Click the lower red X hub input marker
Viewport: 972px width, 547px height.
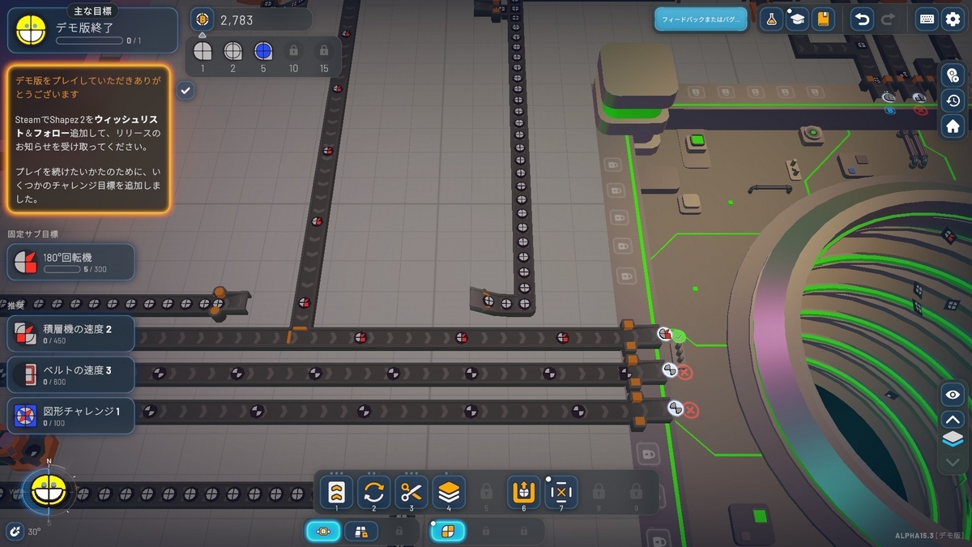691,410
